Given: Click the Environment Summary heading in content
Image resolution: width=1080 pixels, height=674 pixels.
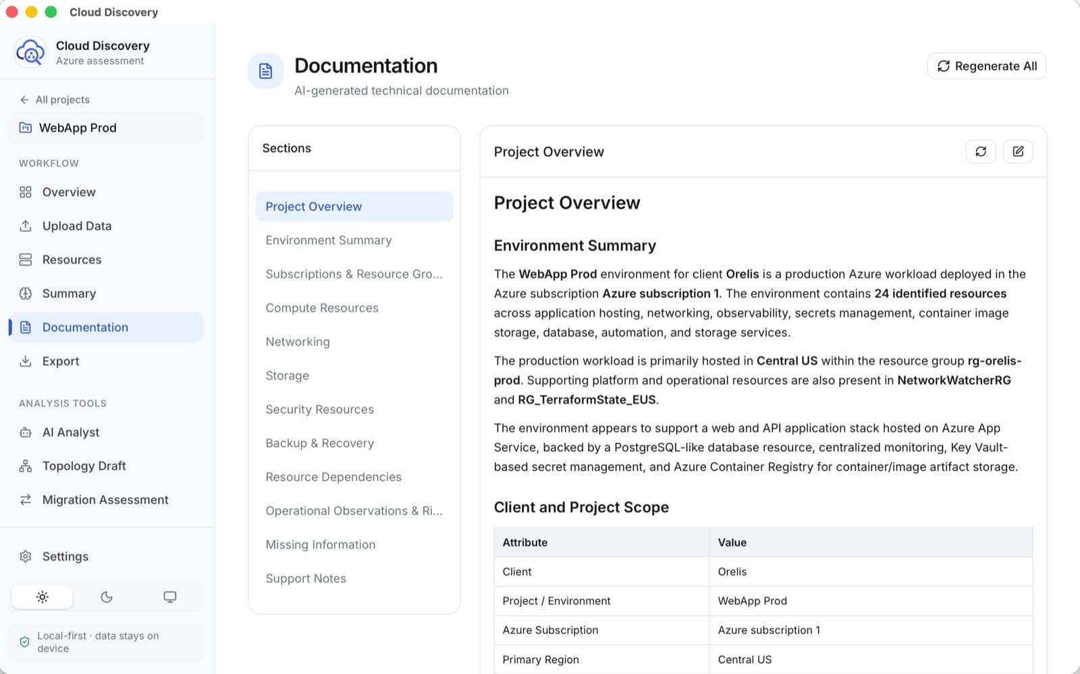Looking at the screenshot, I should pyautogui.click(x=575, y=246).
